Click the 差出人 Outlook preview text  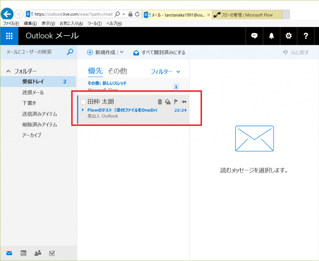(x=102, y=116)
